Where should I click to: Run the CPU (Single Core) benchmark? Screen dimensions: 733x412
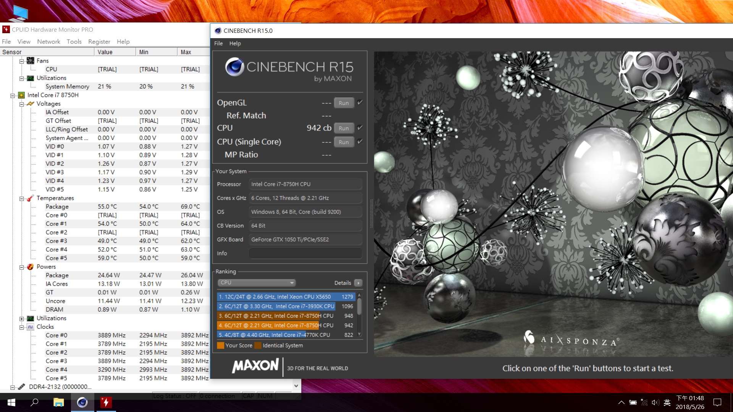[344, 142]
